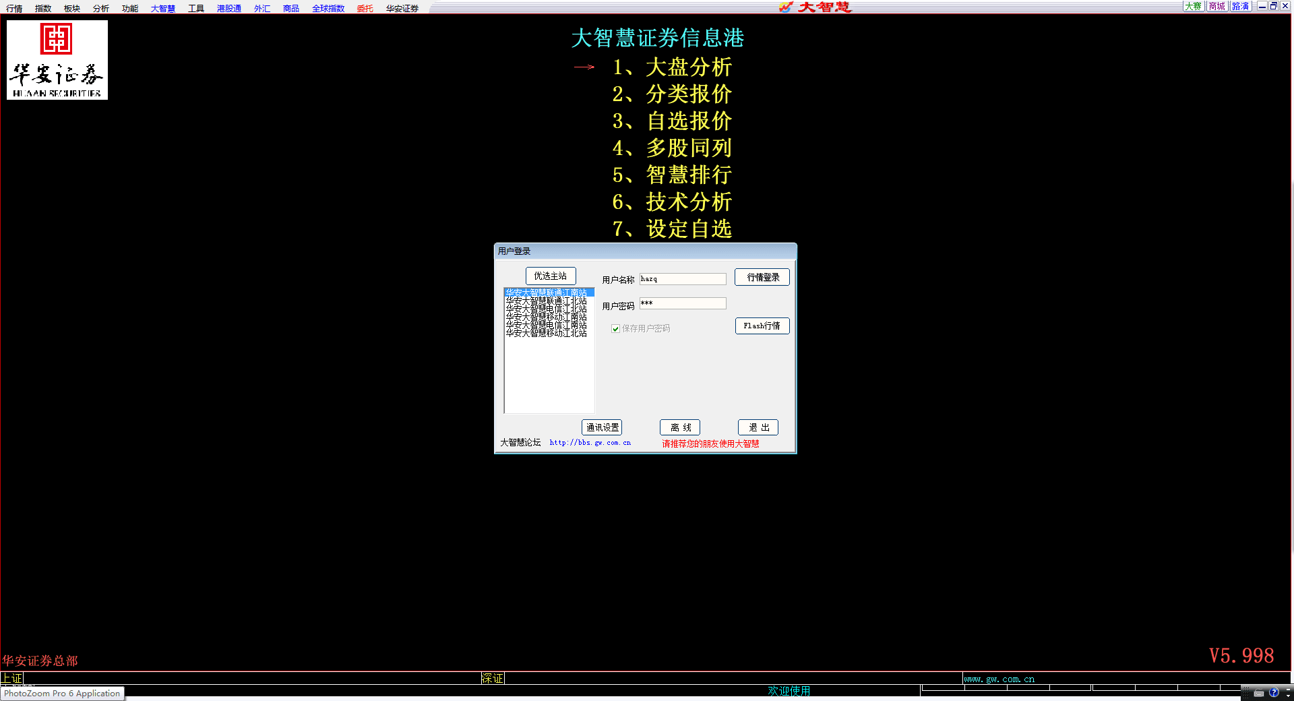Open the 外汇 menu

262,9
